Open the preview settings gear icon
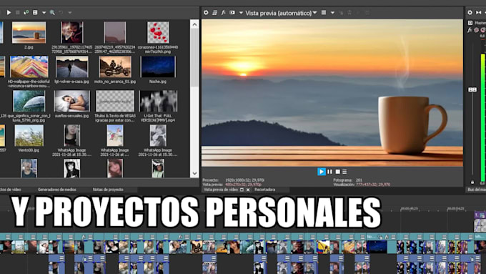 click(206, 13)
